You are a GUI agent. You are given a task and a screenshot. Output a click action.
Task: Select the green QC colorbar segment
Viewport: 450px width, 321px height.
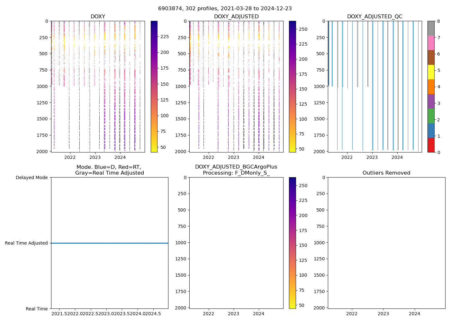click(x=431, y=116)
